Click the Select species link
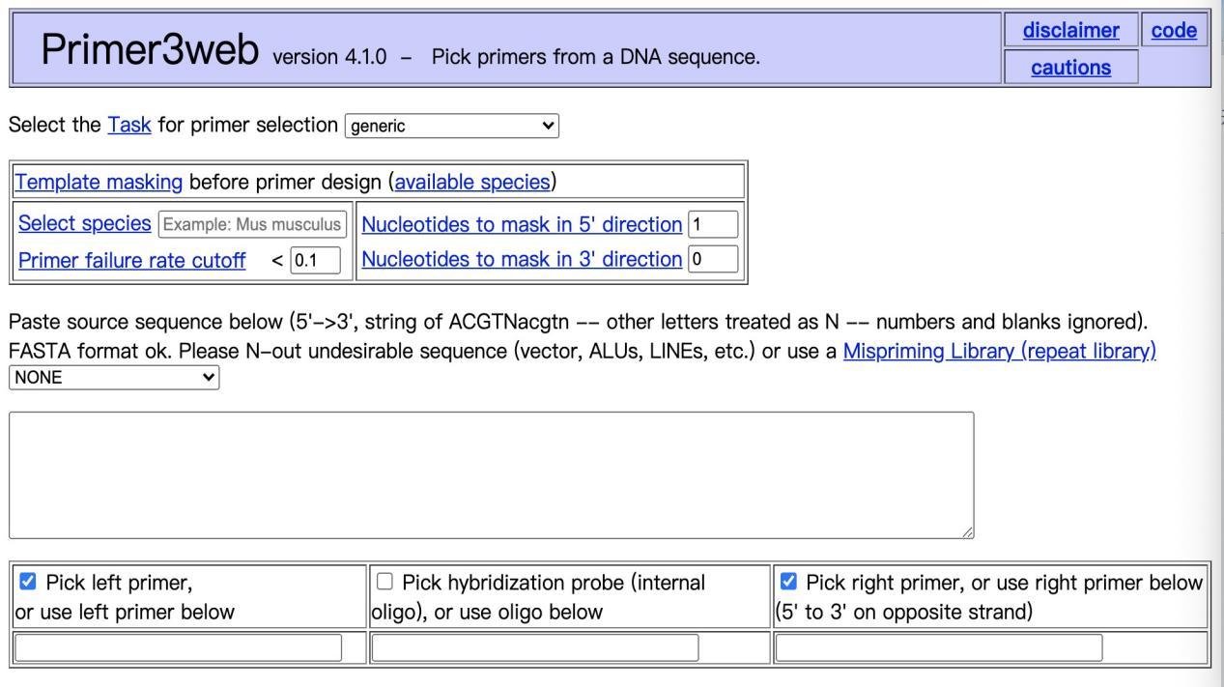Image resolution: width=1224 pixels, height=687 pixels. coord(85,224)
